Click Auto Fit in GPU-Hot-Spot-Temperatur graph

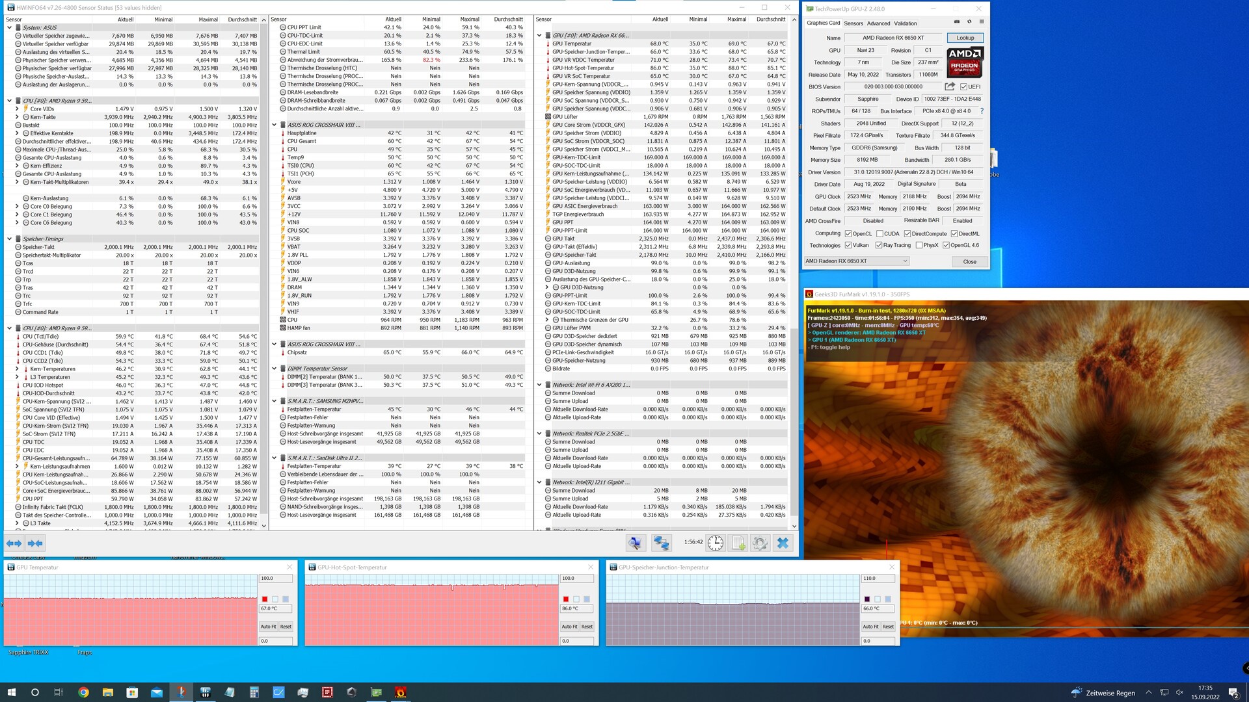coord(569,627)
